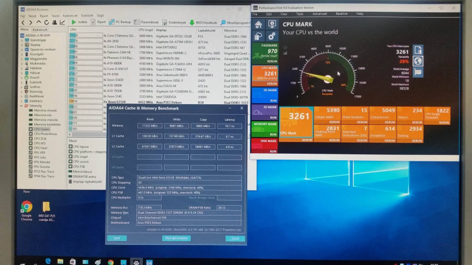Launch Edge from the taskbar
Image resolution: width=472 pixels, height=265 pixels.
48,261
